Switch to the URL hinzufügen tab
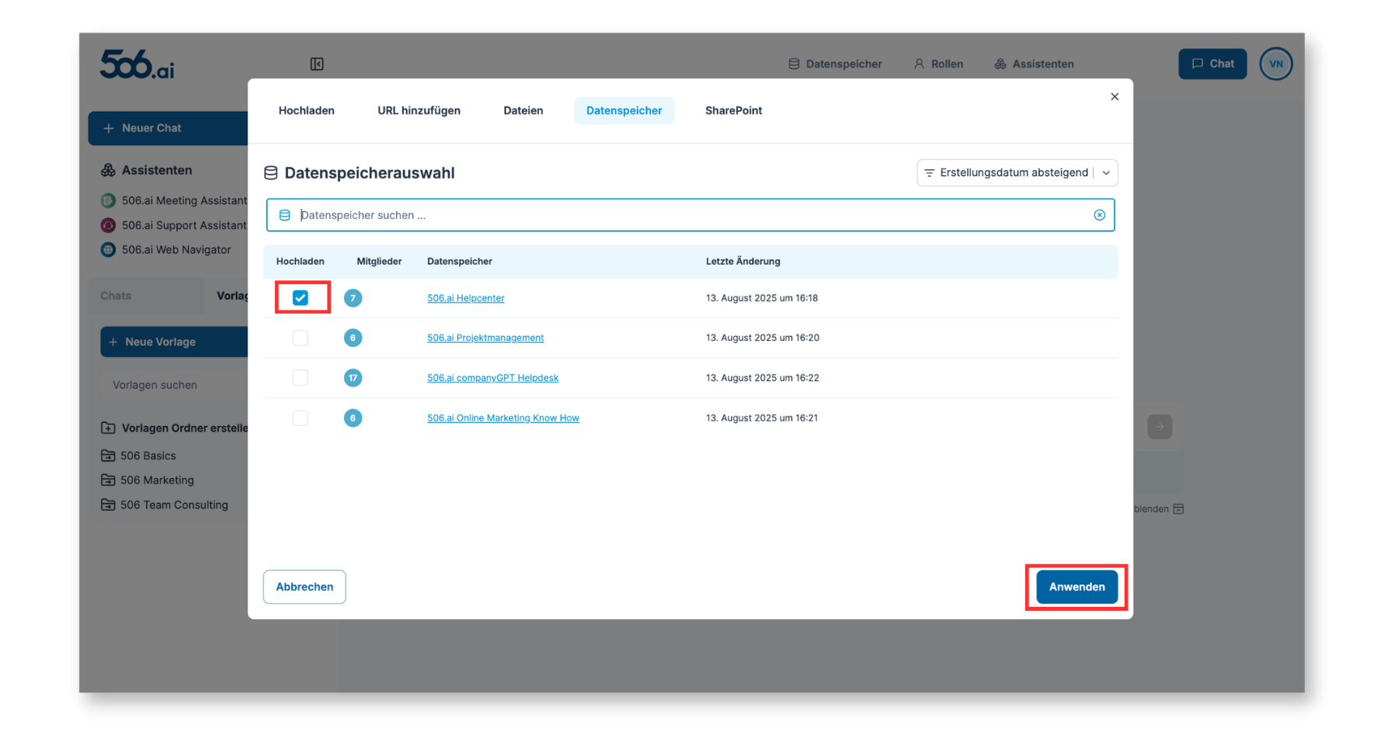 coord(419,110)
